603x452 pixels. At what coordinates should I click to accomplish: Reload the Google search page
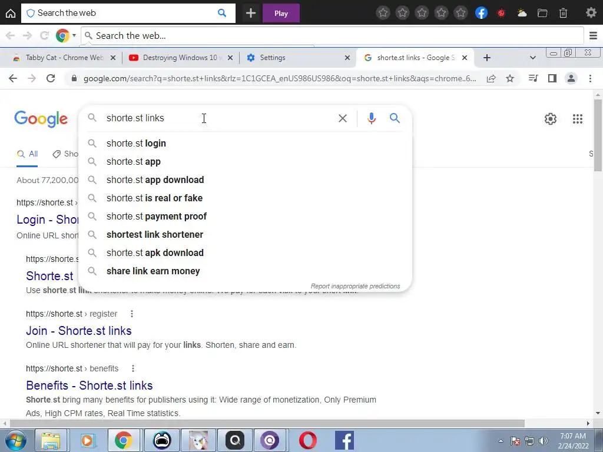(51, 78)
